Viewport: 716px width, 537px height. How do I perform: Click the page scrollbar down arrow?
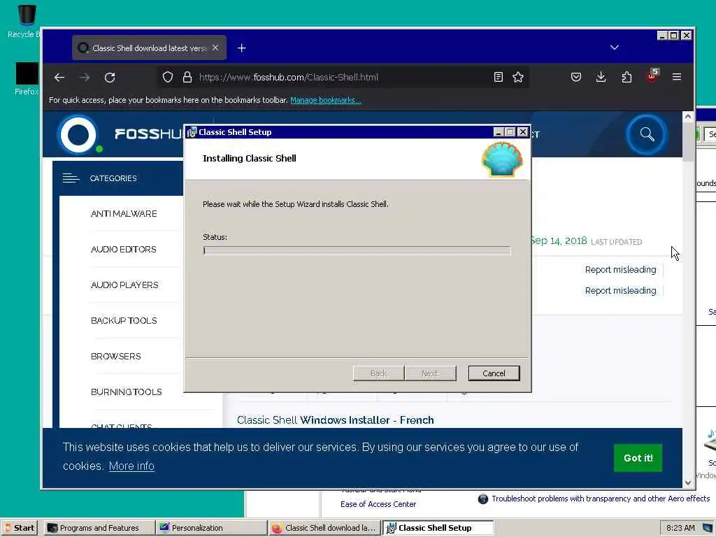(688, 482)
